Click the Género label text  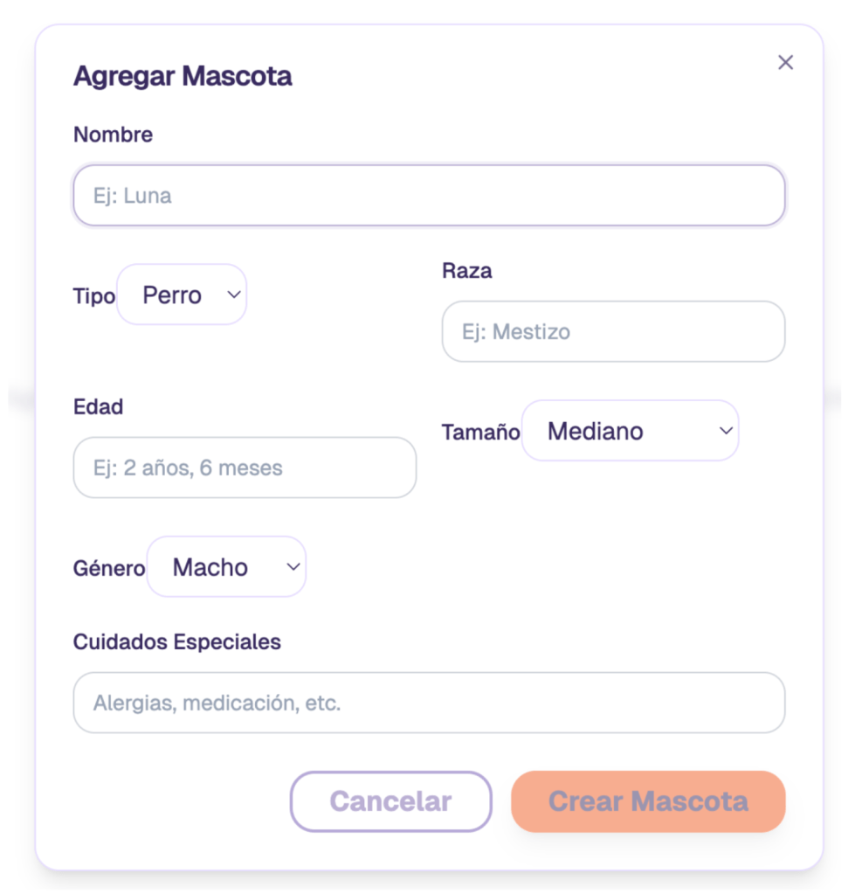tap(109, 568)
